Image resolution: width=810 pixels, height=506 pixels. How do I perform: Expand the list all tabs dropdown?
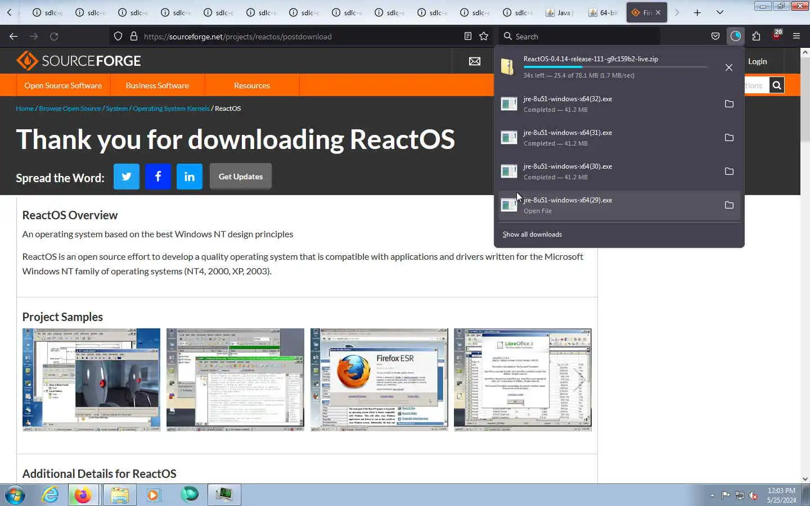720,12
